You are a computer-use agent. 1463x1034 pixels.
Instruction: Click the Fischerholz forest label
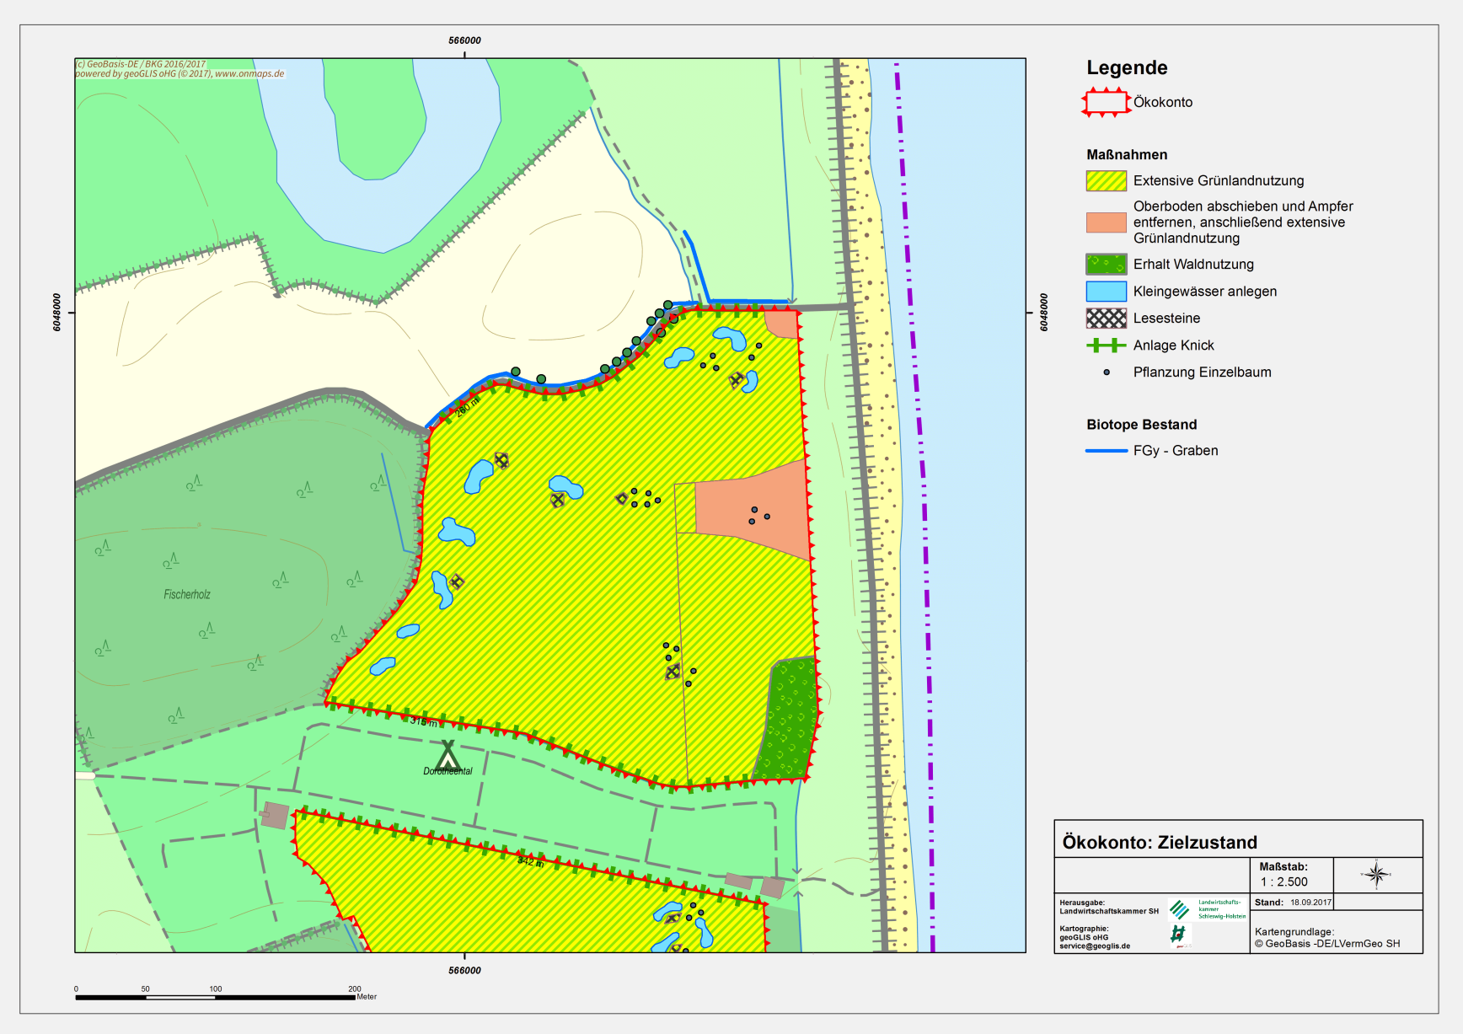coord(187,595)
